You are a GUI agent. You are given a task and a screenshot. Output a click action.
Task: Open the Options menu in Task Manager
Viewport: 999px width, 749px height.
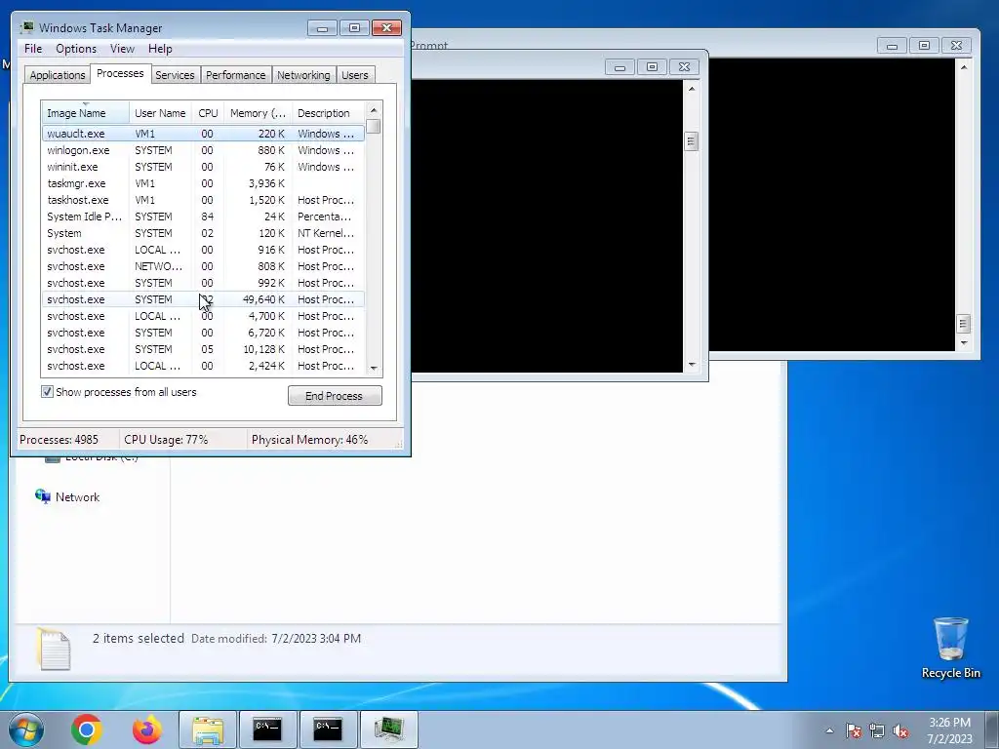point(76,49)
